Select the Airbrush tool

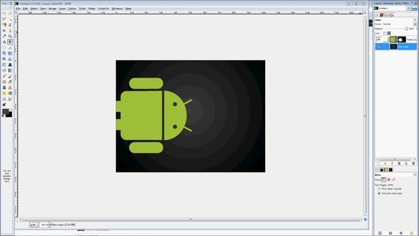10,82
